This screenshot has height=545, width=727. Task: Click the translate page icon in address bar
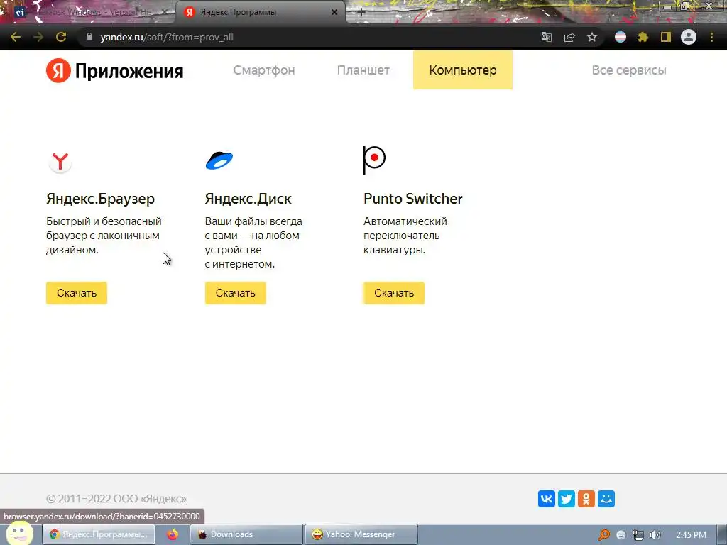tap(547, 37)
